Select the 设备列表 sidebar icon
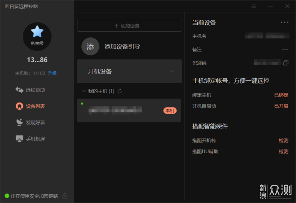Viewport: 296px width, 203px height. click(x=19, y=106)
